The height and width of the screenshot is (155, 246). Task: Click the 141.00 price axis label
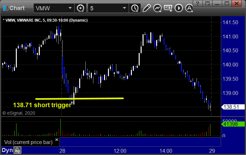pos(230,37)
